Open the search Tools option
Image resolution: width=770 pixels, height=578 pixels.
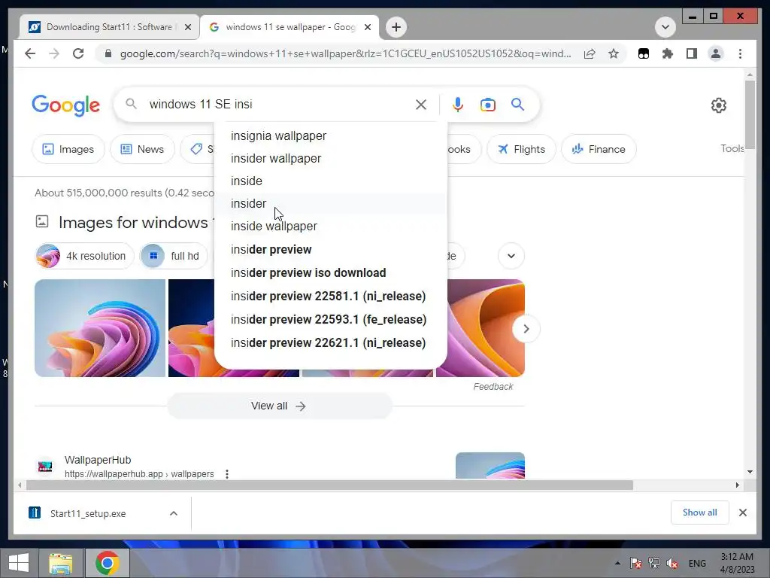(732, 148)
